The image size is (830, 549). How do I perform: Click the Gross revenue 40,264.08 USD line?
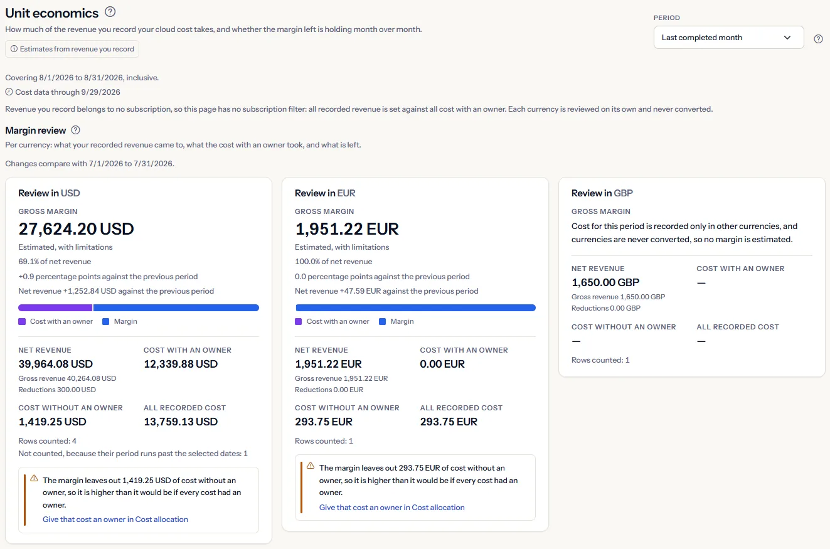point(67,378)
